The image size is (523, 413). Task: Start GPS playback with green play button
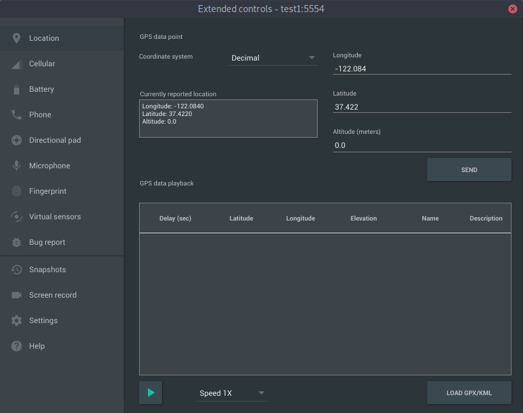(151, 393)
